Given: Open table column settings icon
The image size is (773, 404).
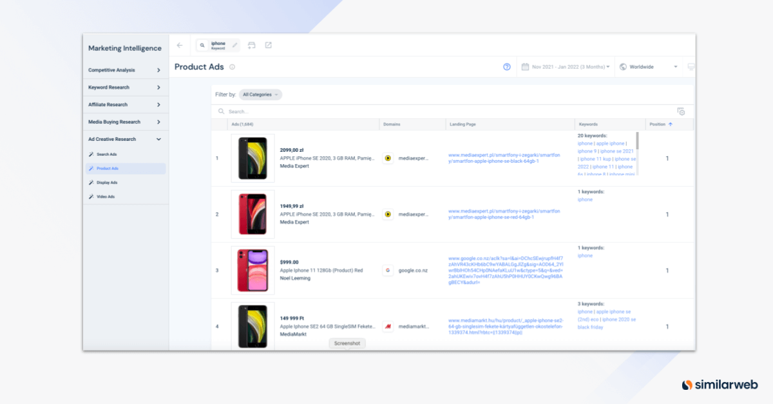Looking at the screenshot, I should [682, 111].
